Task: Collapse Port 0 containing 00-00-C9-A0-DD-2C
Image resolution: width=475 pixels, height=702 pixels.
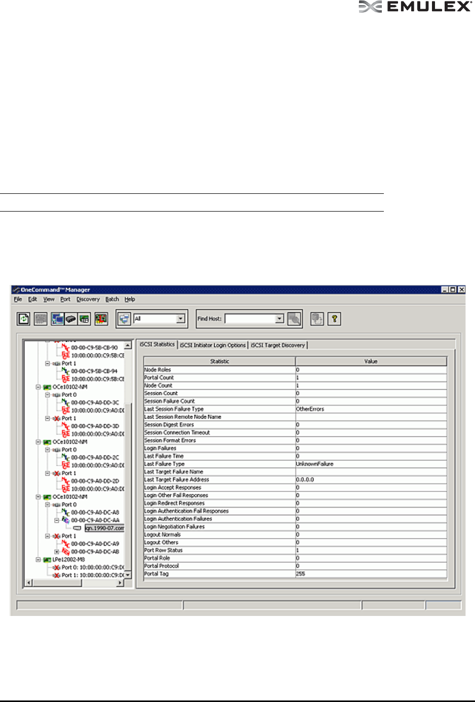Action: [48, 449]
